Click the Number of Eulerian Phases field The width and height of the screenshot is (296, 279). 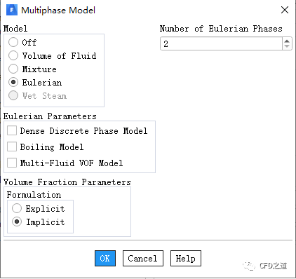click(221, 43)
